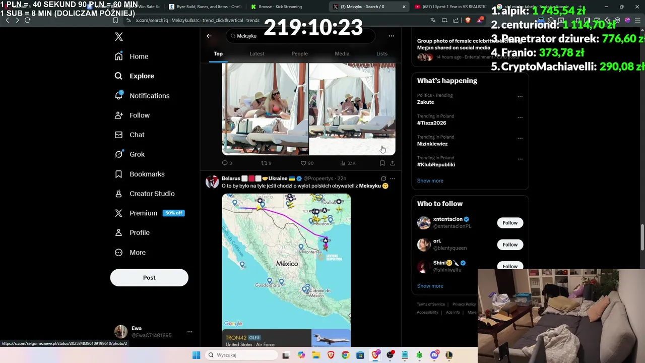Screen dimensions: 645x363
Task: Open Terms of Service link
Action: [431, 305]
